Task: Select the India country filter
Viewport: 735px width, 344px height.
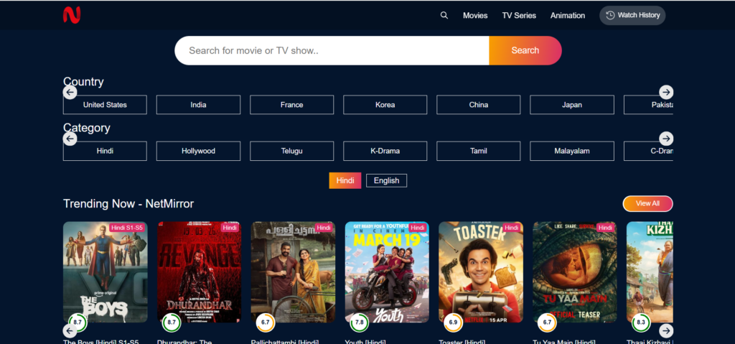Action: [x=198, y=105]
